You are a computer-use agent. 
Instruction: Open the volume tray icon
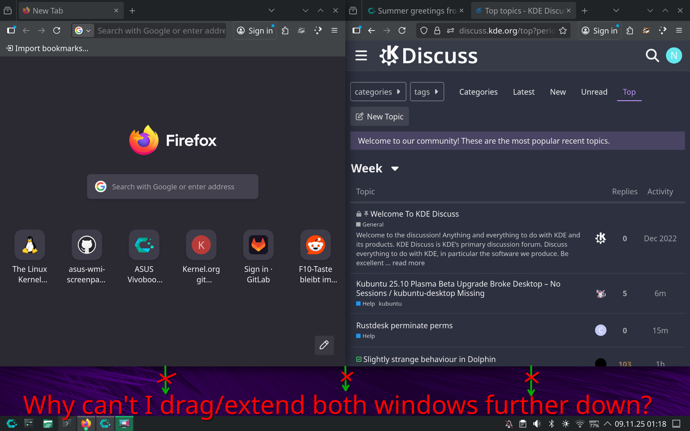point(537,424)
